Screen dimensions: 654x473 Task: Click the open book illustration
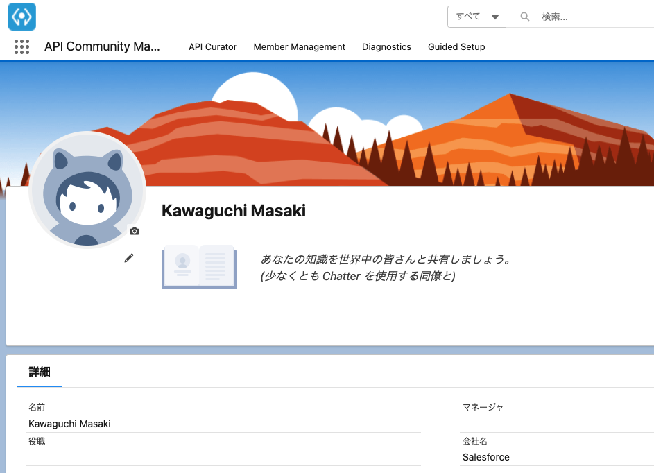pos(199,266)
